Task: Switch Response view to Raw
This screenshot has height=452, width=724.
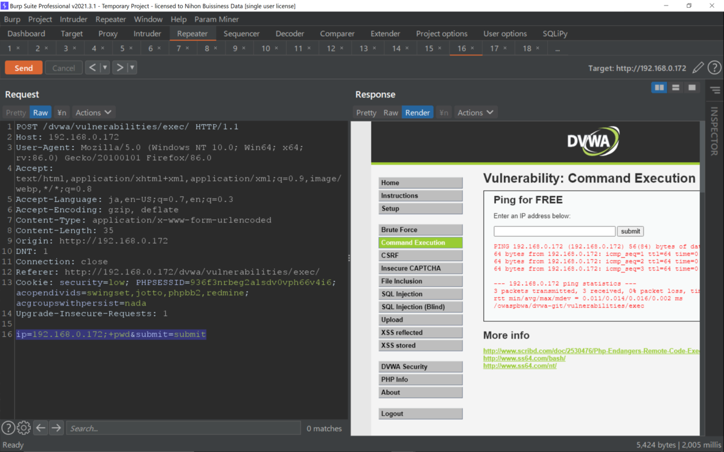Action: click(x=391, y=113)
